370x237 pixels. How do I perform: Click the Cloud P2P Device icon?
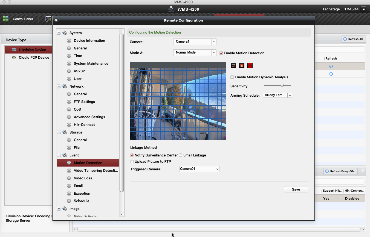click(x=14, y=58)
